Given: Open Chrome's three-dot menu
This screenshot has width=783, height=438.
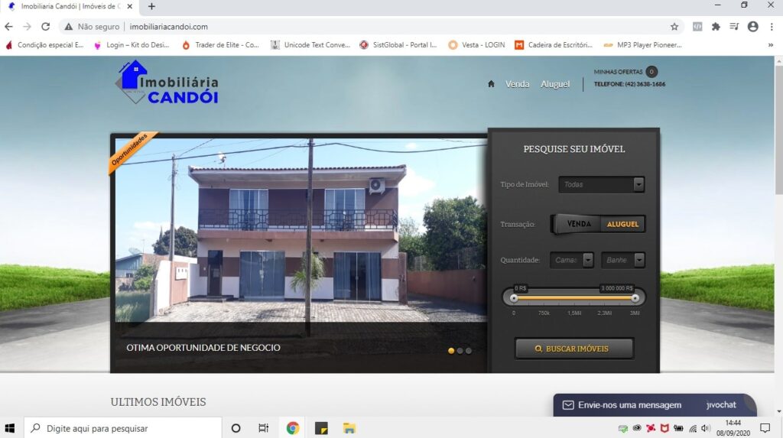Looking at the screenshot, I should pos(771,27).
